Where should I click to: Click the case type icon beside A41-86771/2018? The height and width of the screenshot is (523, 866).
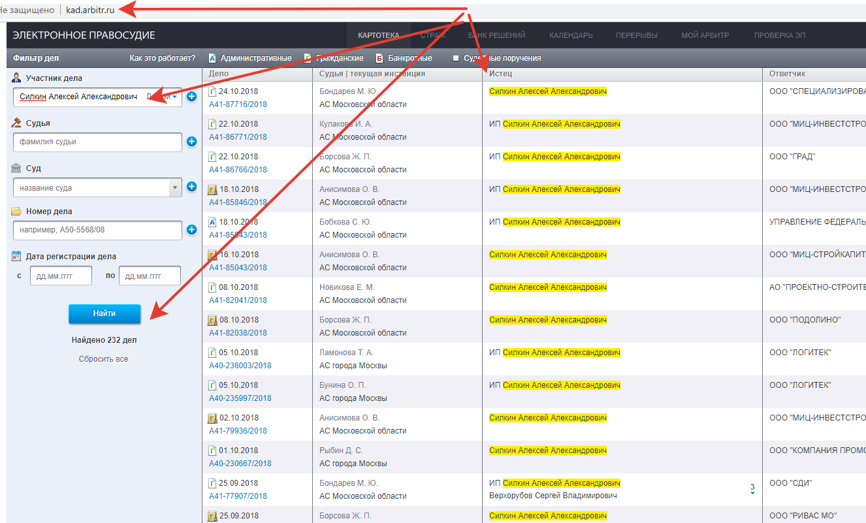[x=212, y=124]
